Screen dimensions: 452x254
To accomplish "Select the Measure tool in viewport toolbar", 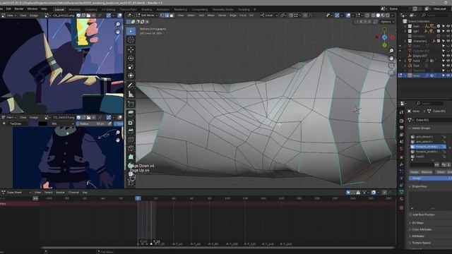I will pos(131,94).
